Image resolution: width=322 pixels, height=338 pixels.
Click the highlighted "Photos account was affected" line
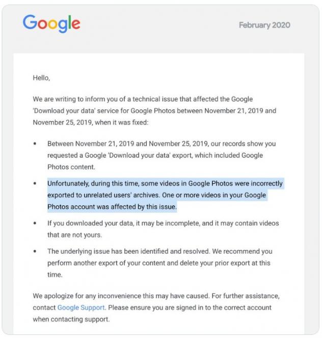pyautogui.click(x=112, y=207)
